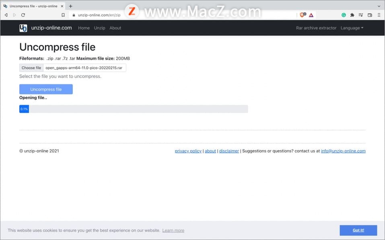This screenshot has height=240, width=385.
Task: Click the Brave rewards triangle icon
Action: pos(311,15)
